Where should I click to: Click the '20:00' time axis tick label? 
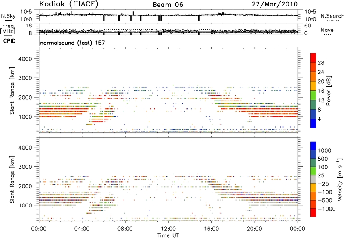pos(255,229)
